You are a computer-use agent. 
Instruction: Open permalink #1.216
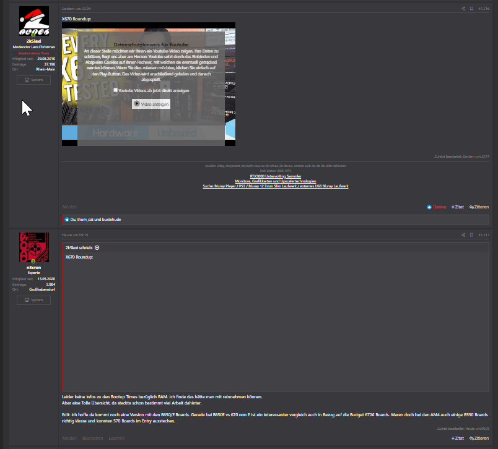pos(484,9)
